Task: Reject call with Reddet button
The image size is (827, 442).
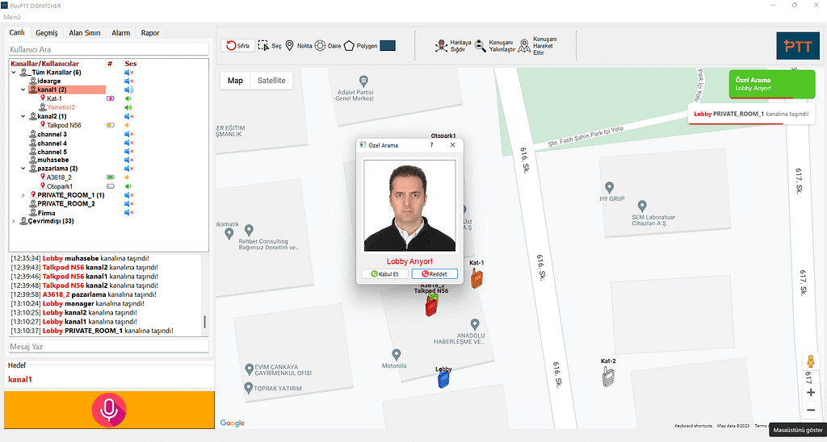Action: pos(434,274)
